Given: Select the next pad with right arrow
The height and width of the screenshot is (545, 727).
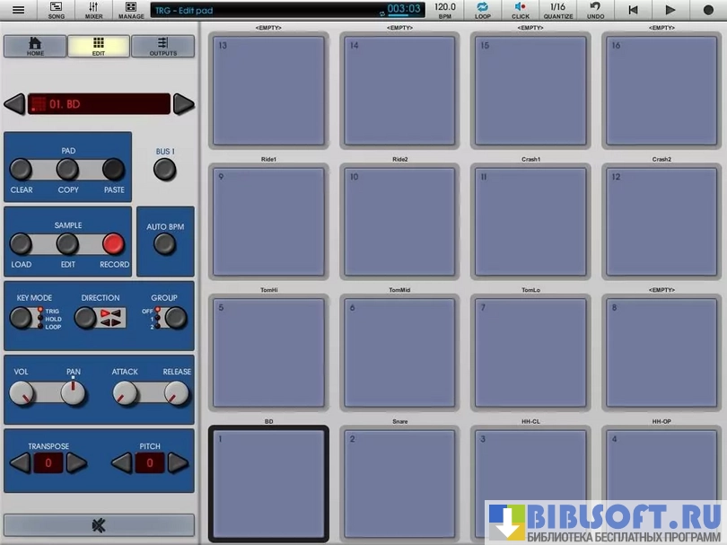Looking at the screenshot, I should click(183, 104).
